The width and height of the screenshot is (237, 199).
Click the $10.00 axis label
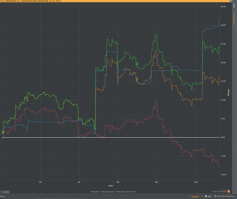[x=223, y=100]
